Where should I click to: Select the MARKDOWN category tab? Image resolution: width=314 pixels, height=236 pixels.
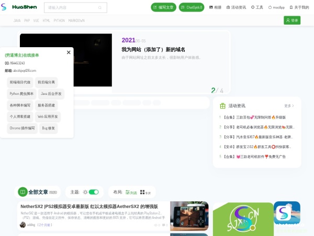76,20
